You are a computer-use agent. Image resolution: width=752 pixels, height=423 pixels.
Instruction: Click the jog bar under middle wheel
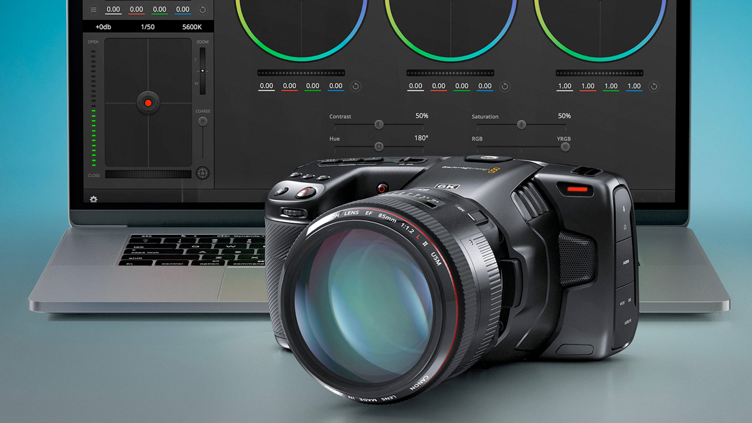(450, 73)
